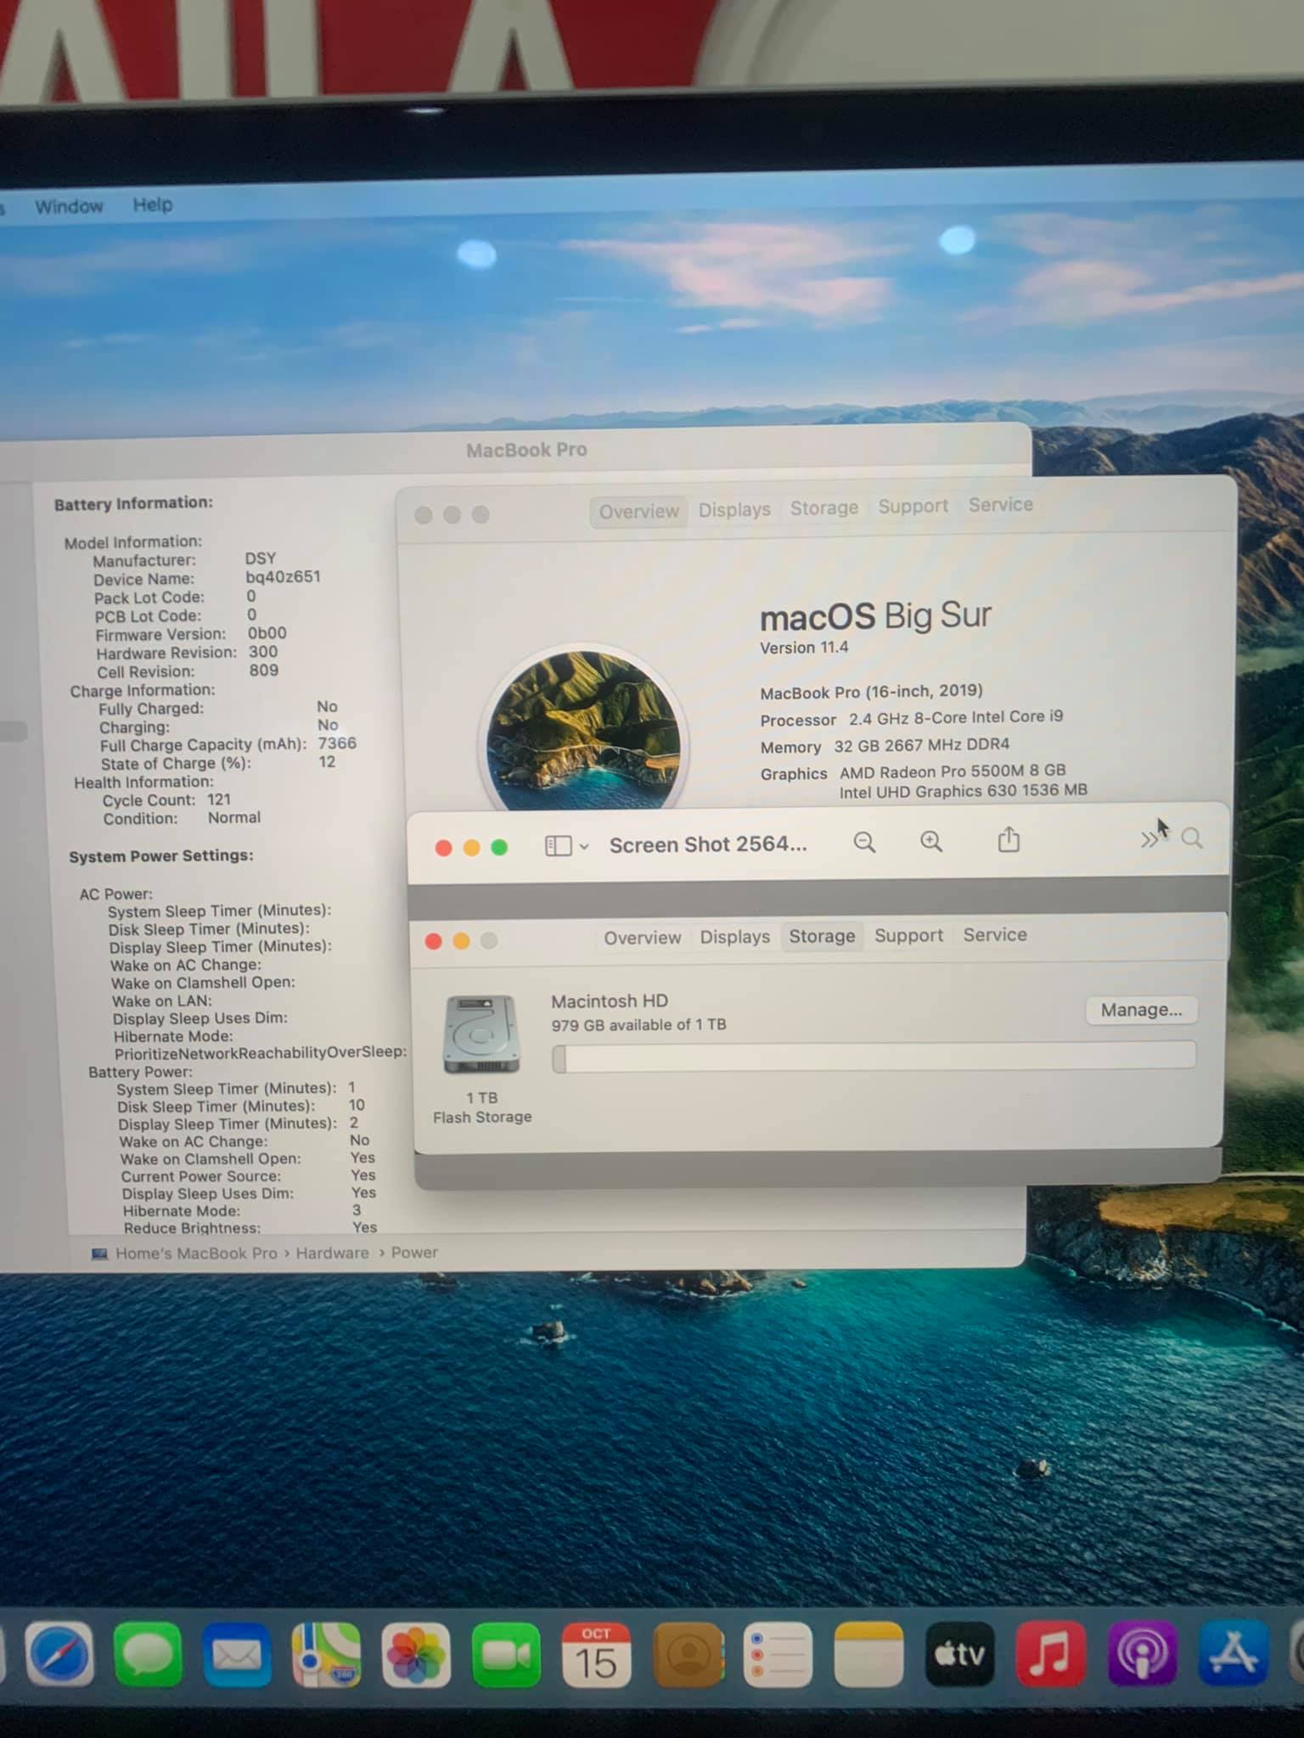1304x1738 pixels.
Task: Open Apple TV app from the Dock
Action: click(959, 1655)
